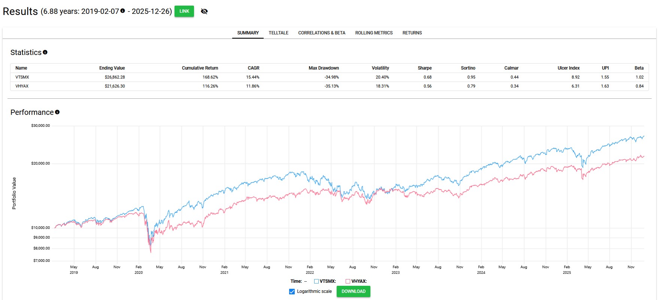658x300 pixels.
Task: Toggle the VTSMX blue legend swatch
Action: coord(316,281)
